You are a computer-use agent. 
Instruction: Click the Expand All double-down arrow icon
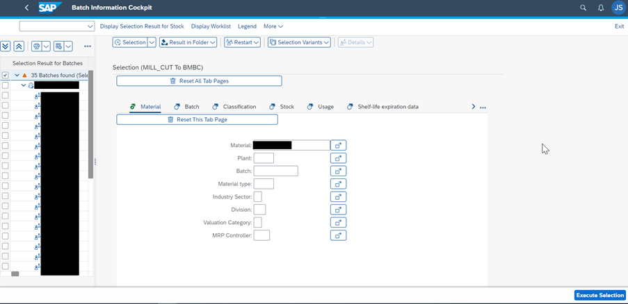click(x=6, y=47)
